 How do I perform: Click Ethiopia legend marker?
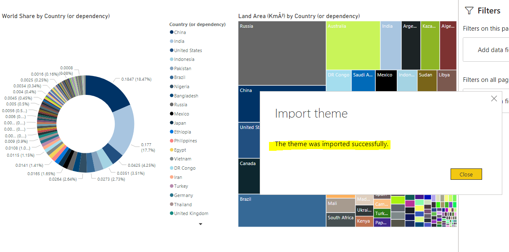point(171,132)
